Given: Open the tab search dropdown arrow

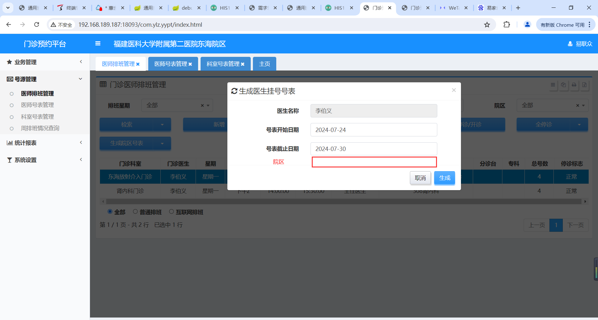Looking at the screenshot, I should coord(8,8).
